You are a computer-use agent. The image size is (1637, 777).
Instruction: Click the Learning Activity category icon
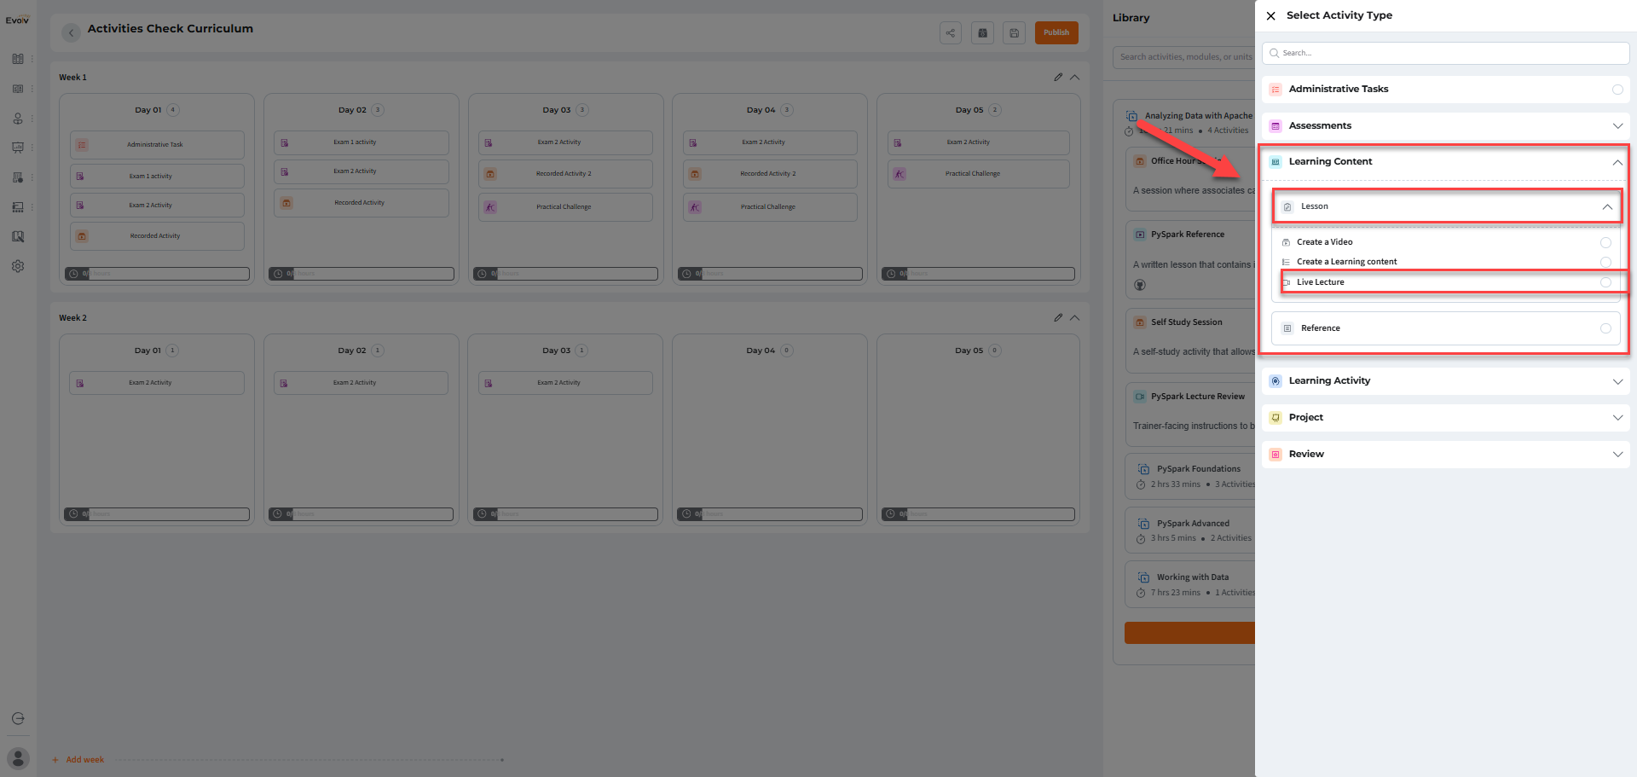coord(1275,381)
